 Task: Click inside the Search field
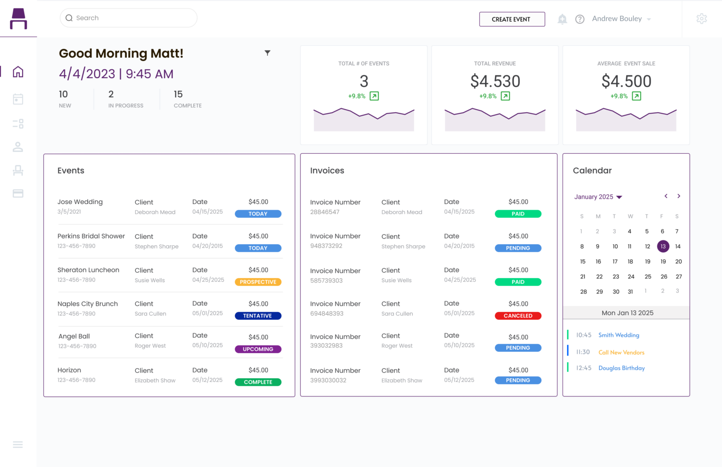[x=128, y=18]
